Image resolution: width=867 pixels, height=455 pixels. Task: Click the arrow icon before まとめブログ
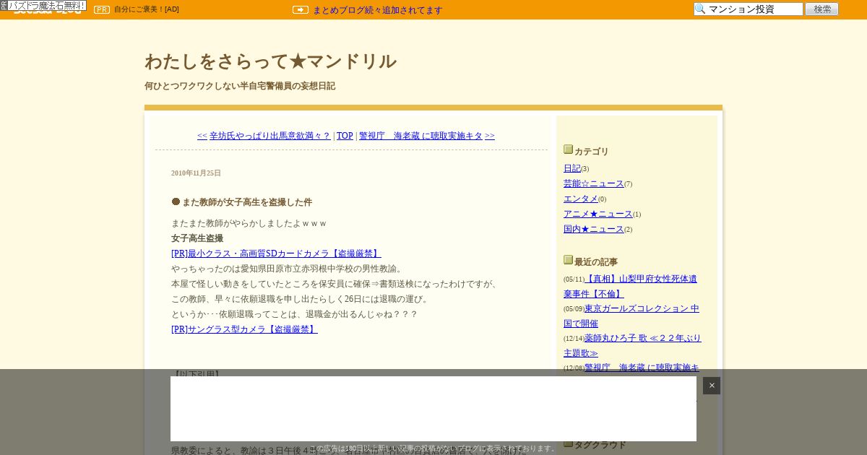301,10
